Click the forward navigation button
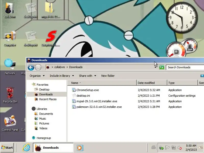204x153 pixels. (x=38, y=68)
